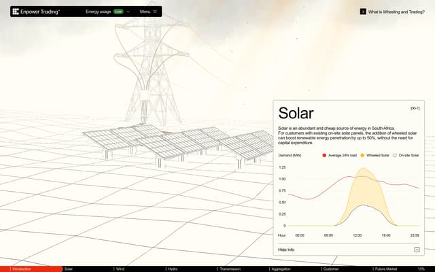Click the Enpower Trading brand name
The width and height of the screenshot is (435, 272).
point(40,12)
